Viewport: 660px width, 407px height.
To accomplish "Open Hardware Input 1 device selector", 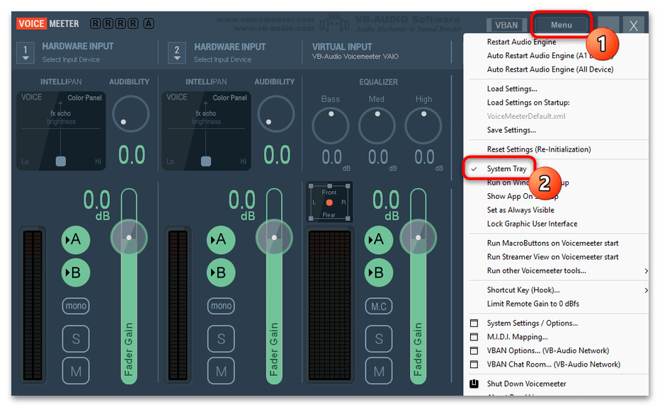I will click(x=25, y=53).
